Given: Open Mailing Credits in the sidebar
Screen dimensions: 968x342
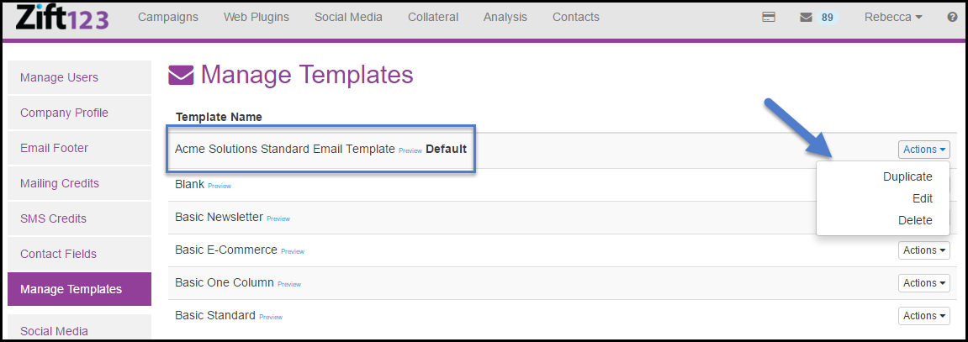Looking at the screenshot, I should pyautogui.click(x=60, y=183).
